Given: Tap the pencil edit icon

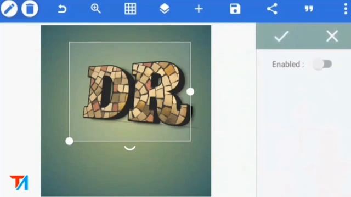Looking at the screenshot, I should click(x=9, y=9).
